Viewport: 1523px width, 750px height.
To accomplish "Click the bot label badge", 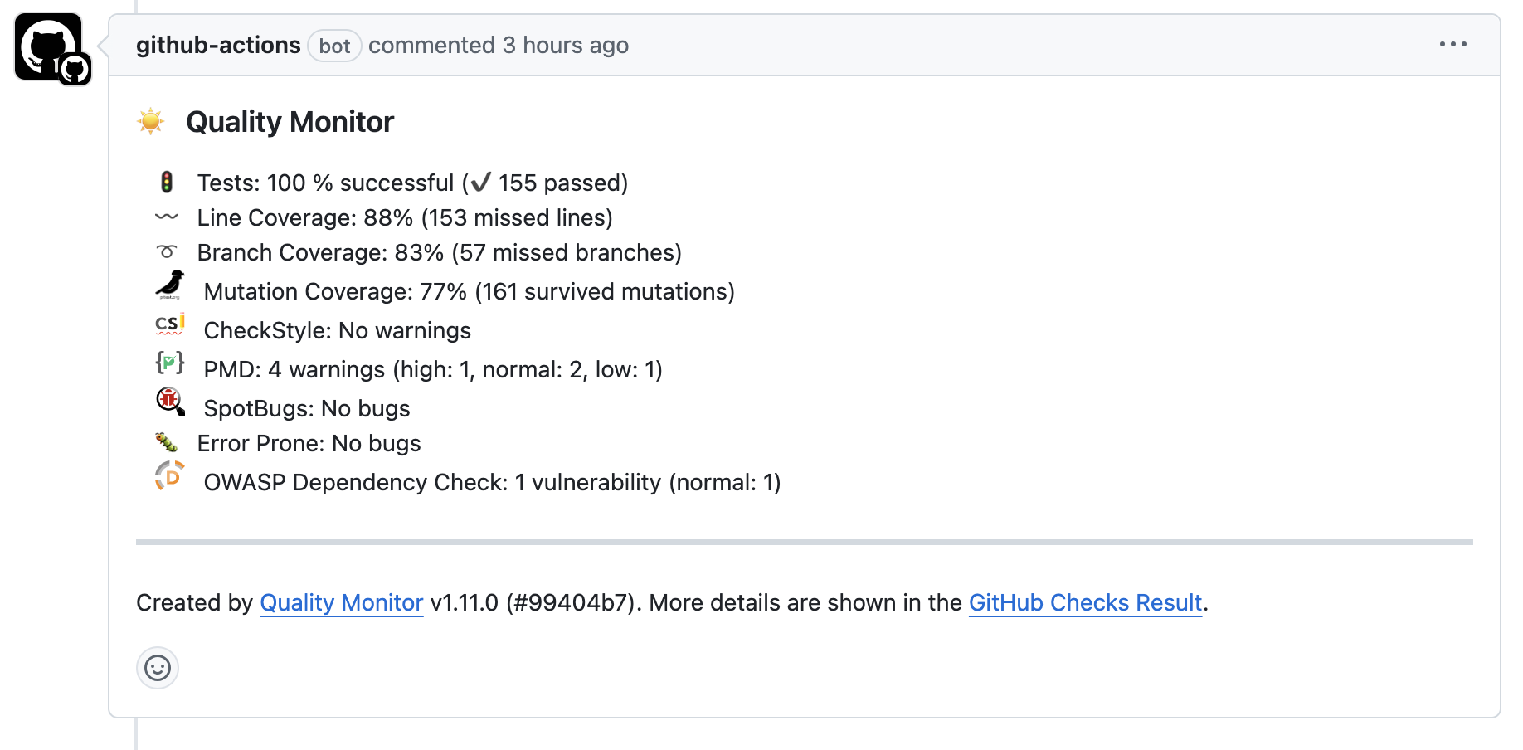I will [334, 46].
